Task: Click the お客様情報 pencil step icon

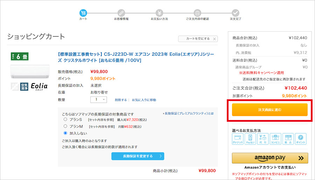Action: tap(121, 13)
